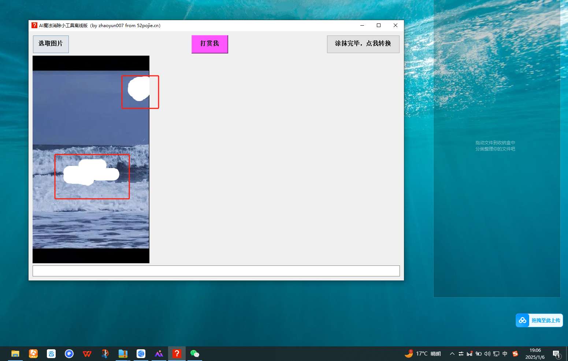Open the scissors snipping tool taskbar icon
This screenshot has height=361, width=568.
click(x=105, y=354)
